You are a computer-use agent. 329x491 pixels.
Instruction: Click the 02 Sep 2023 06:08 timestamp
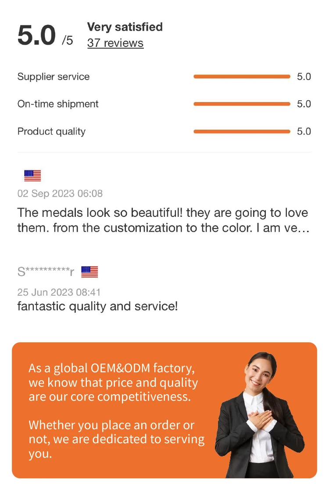tap(60, 193)
